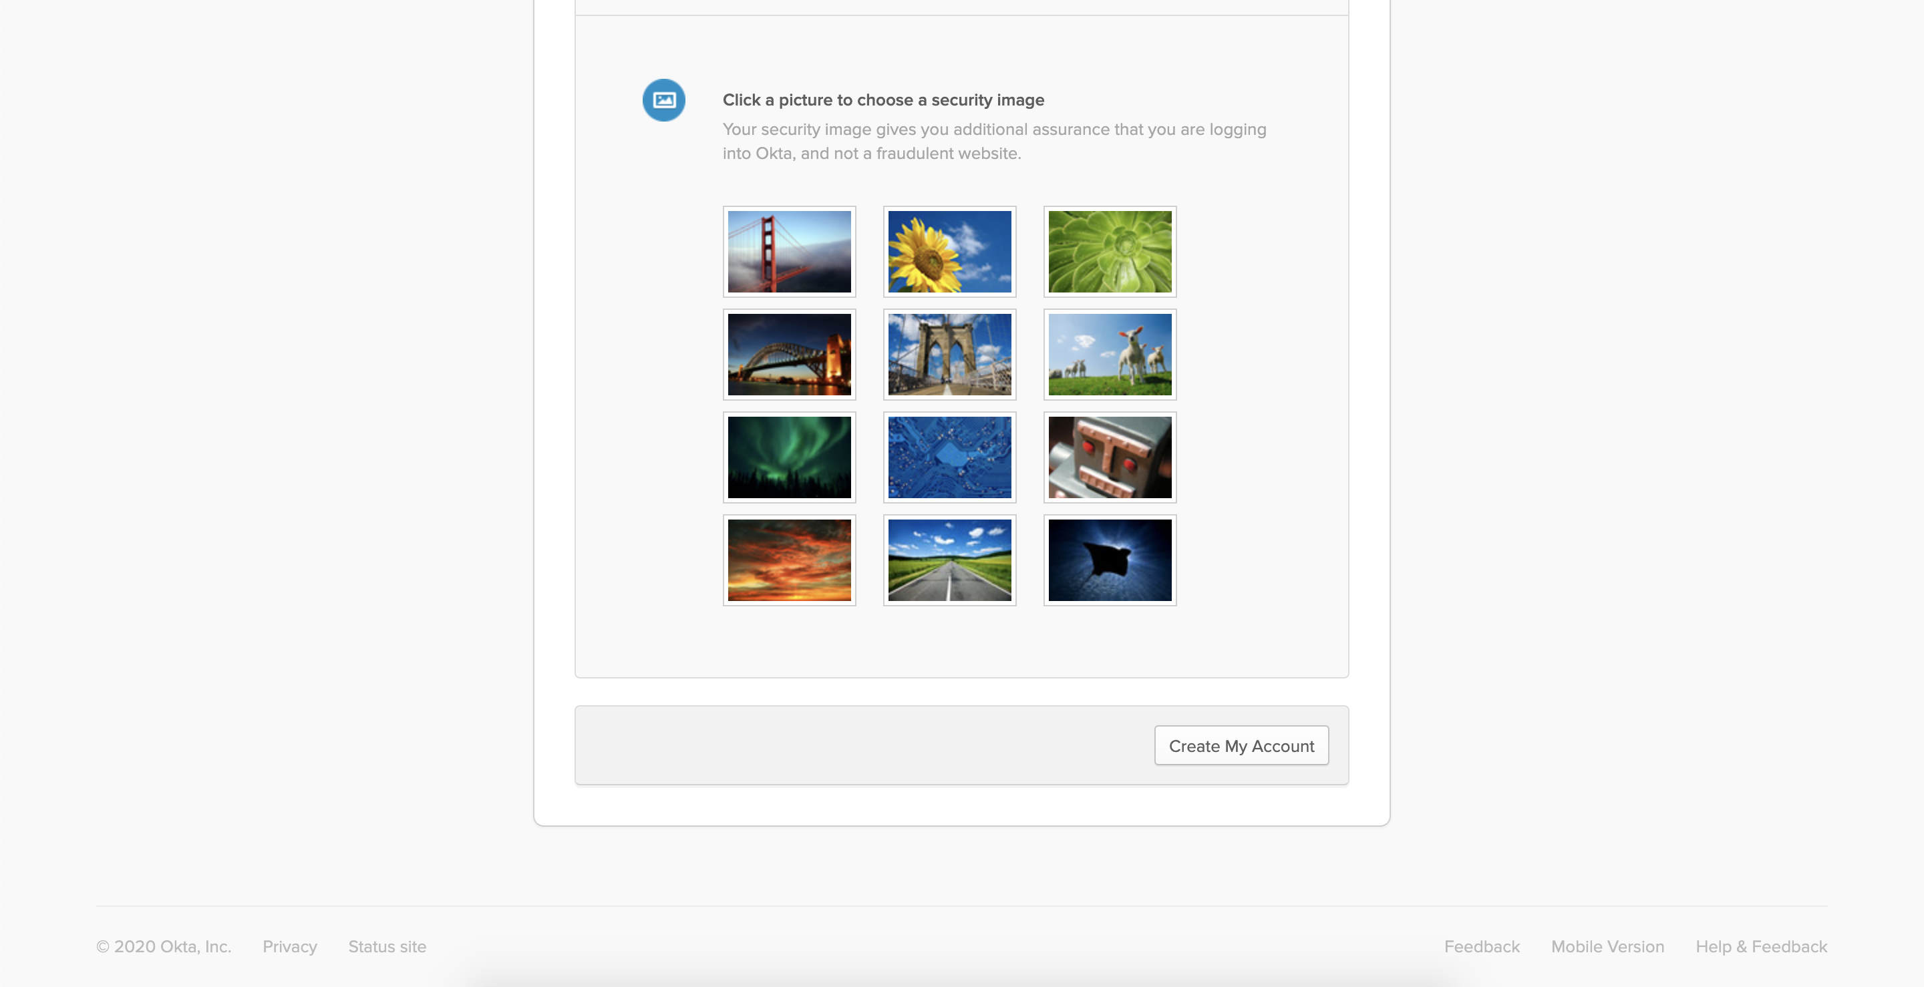This screenshot has width=1924, height=987.
Task: Click the blue security image icon
Action: [x=663, y=100]
